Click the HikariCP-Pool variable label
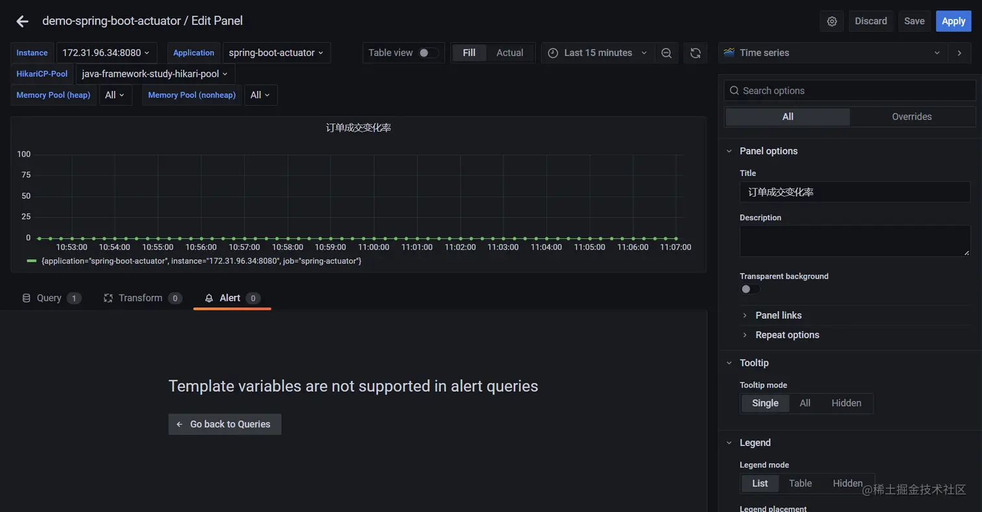The image size is (982, 512). point(42,74)
